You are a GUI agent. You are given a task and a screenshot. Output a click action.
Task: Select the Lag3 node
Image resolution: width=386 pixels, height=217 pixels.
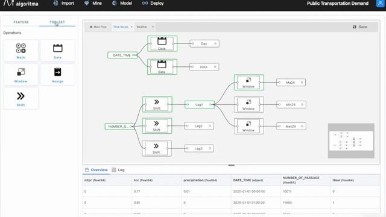(x=199, y=148)
